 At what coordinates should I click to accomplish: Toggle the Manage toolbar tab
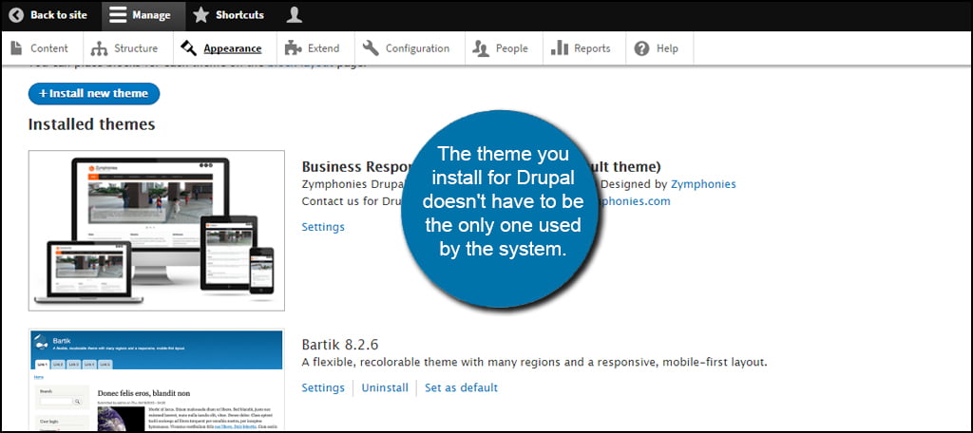click(143, 15)
